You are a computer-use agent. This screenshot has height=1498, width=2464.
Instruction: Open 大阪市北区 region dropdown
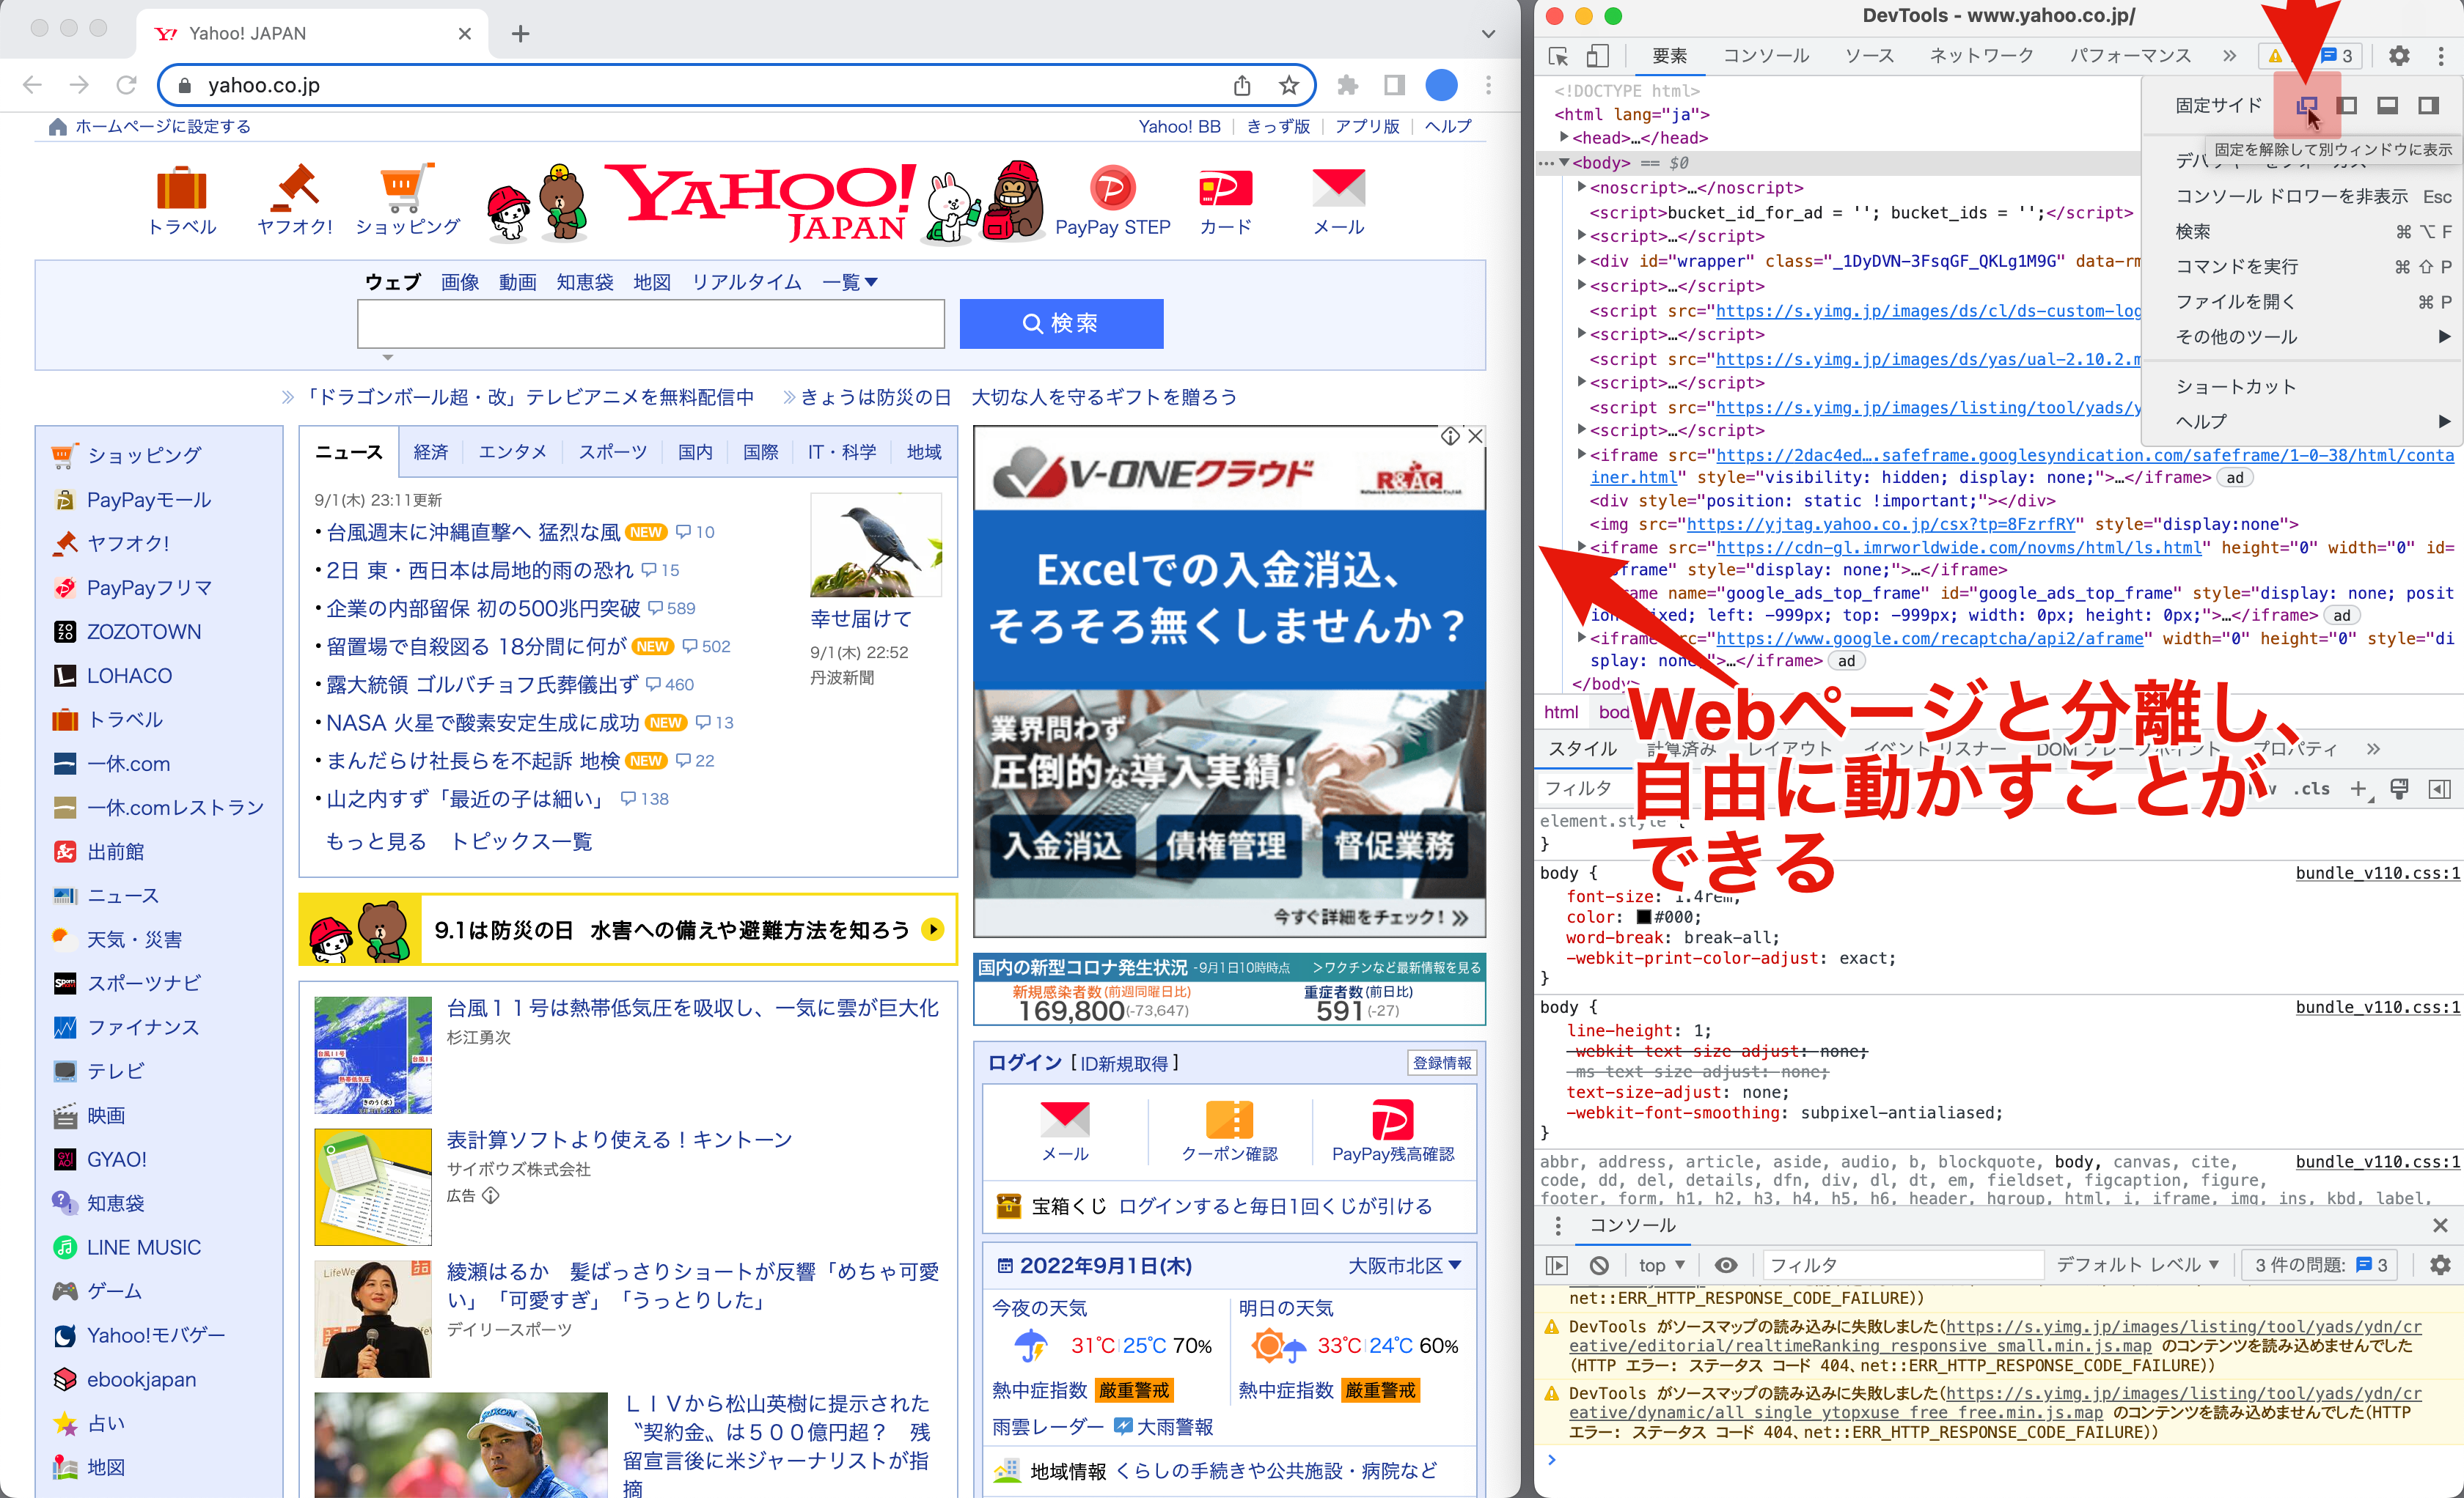coord(1404,1266)
